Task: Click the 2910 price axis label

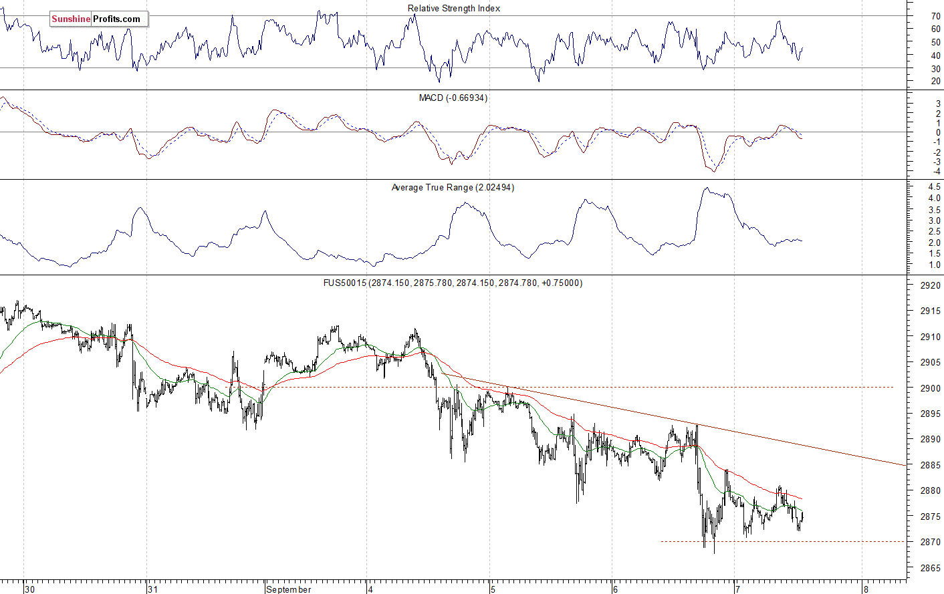Action: (931, 337)
